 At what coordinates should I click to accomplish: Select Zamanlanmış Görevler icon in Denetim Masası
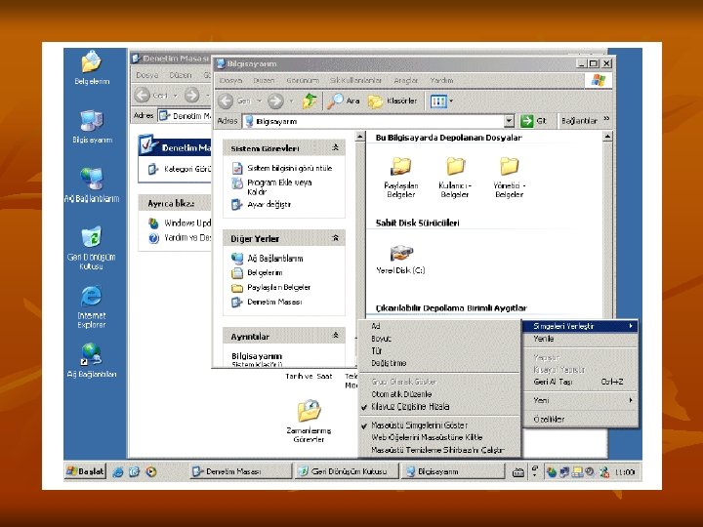click(x=309, y=422)
